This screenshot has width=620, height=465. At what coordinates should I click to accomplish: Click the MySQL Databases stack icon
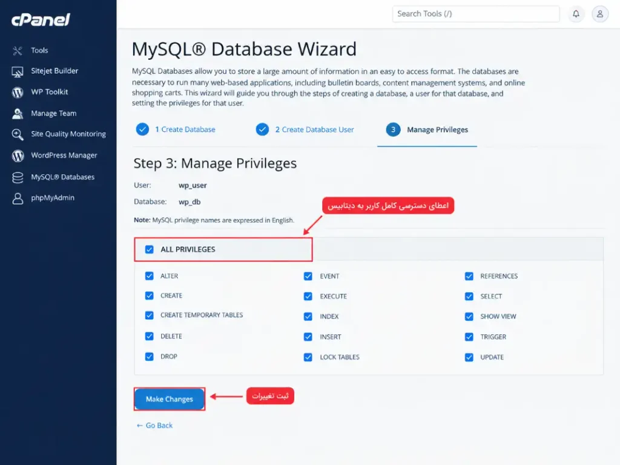18,177
